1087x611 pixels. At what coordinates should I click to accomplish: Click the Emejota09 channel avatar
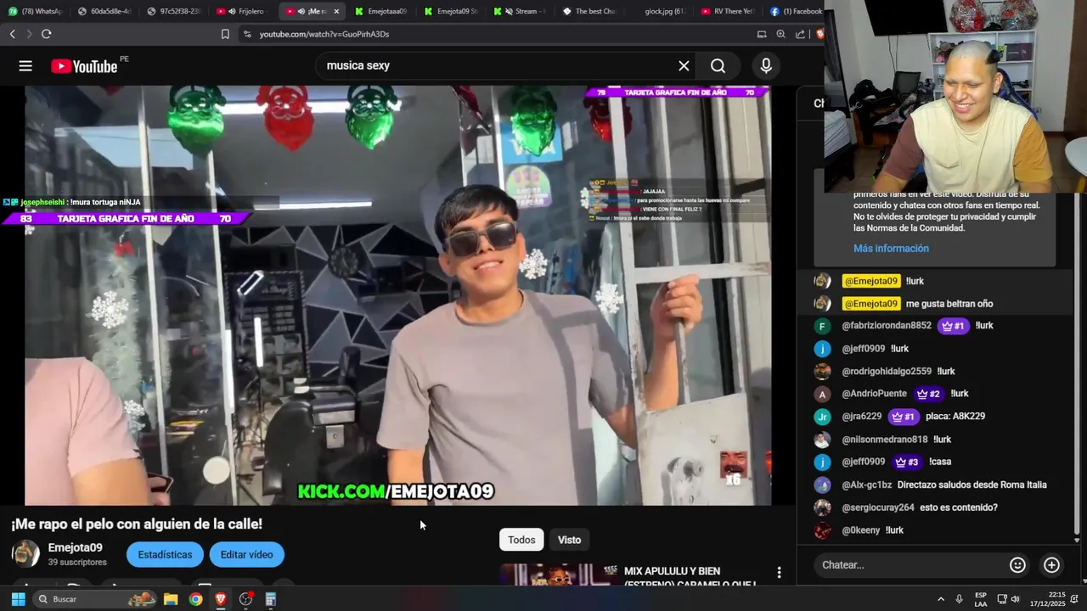(x=25, y=554)
